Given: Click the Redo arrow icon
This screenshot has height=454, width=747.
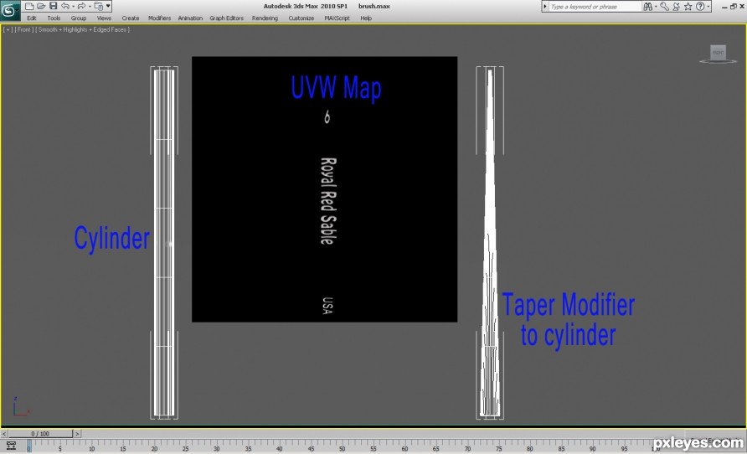Looking at the screenshot, I should click(81, 6).
